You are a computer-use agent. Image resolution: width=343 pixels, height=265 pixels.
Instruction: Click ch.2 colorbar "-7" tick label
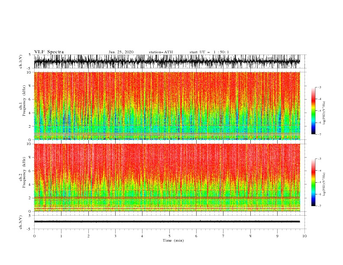(x=319, y=206)
